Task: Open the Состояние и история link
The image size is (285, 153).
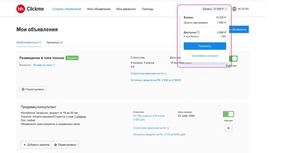Action: 205,56
